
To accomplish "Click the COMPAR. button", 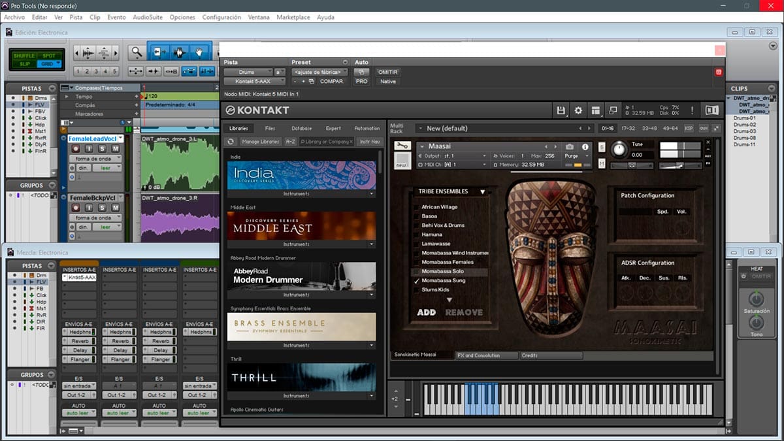I will [x=332, y=82].
